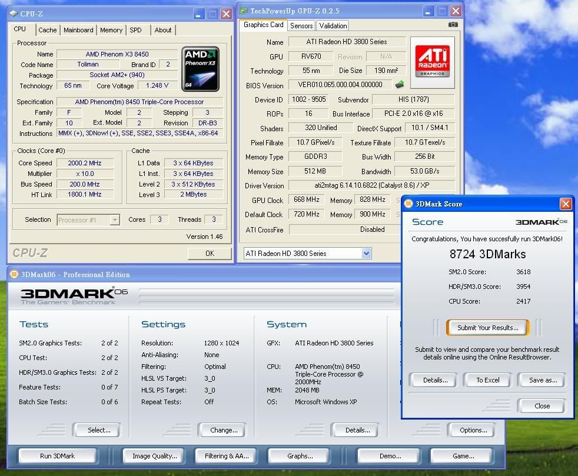Click the OK button in CPU-Z
Viewport: 578px width, 476px height.
point(210,253)
